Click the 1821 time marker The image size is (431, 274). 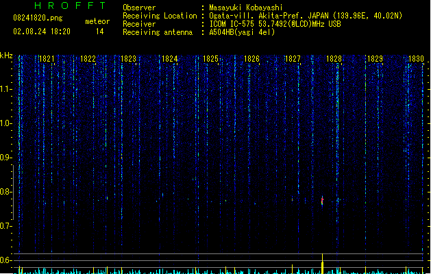pyautogui.click(x=47, y=59)
